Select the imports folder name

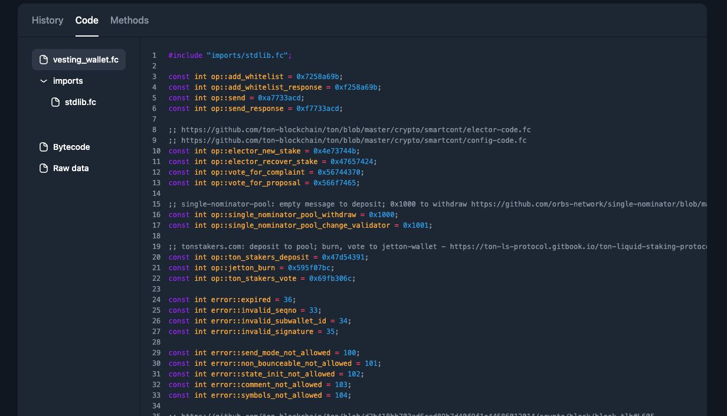point(68,81)
